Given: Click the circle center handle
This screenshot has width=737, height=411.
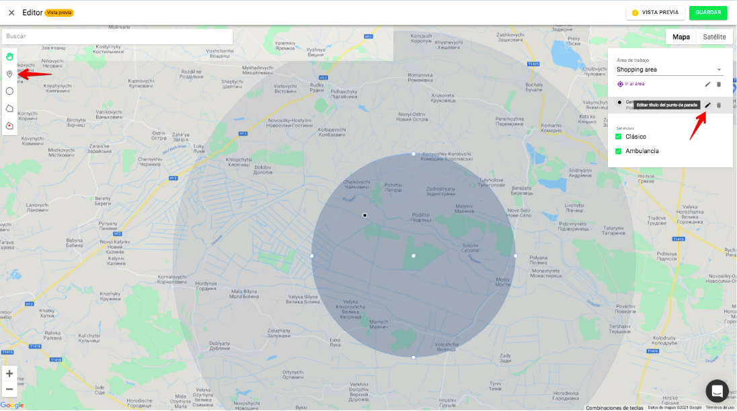Looking at the screenshot, I should 414,256.
